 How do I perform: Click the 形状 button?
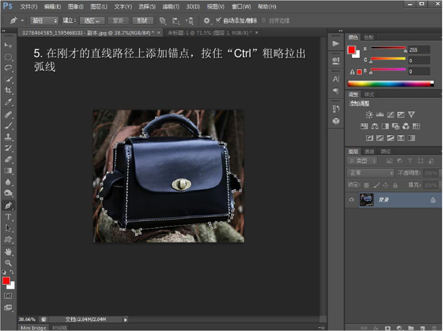[142, 21]
